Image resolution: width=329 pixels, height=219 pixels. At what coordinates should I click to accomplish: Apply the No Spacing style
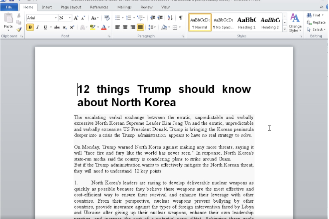point(223,23)
